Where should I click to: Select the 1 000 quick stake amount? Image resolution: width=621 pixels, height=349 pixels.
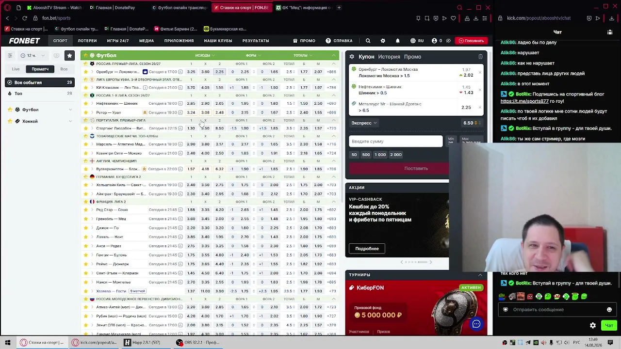coord(380,155)
